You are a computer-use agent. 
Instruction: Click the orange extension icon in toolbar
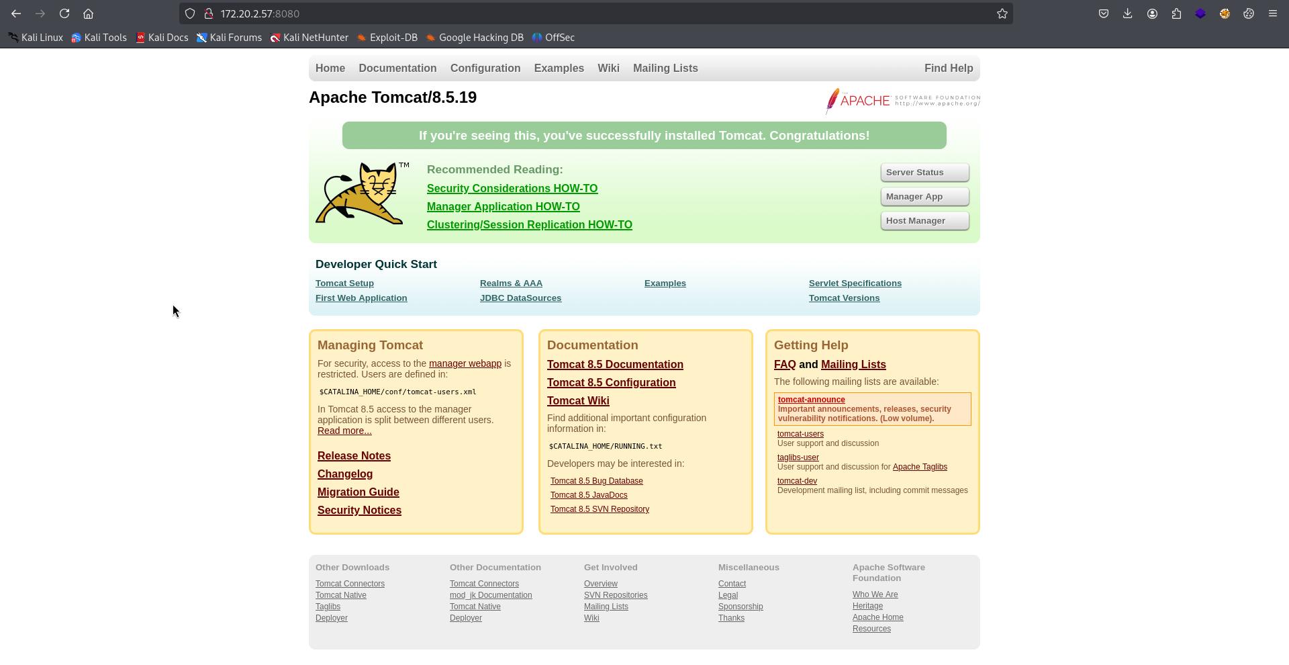pyautogui.click(x=1225, y=13)
